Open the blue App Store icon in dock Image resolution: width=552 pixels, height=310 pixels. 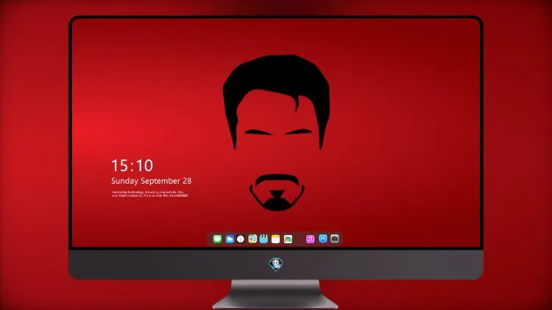tap(323, 239)
